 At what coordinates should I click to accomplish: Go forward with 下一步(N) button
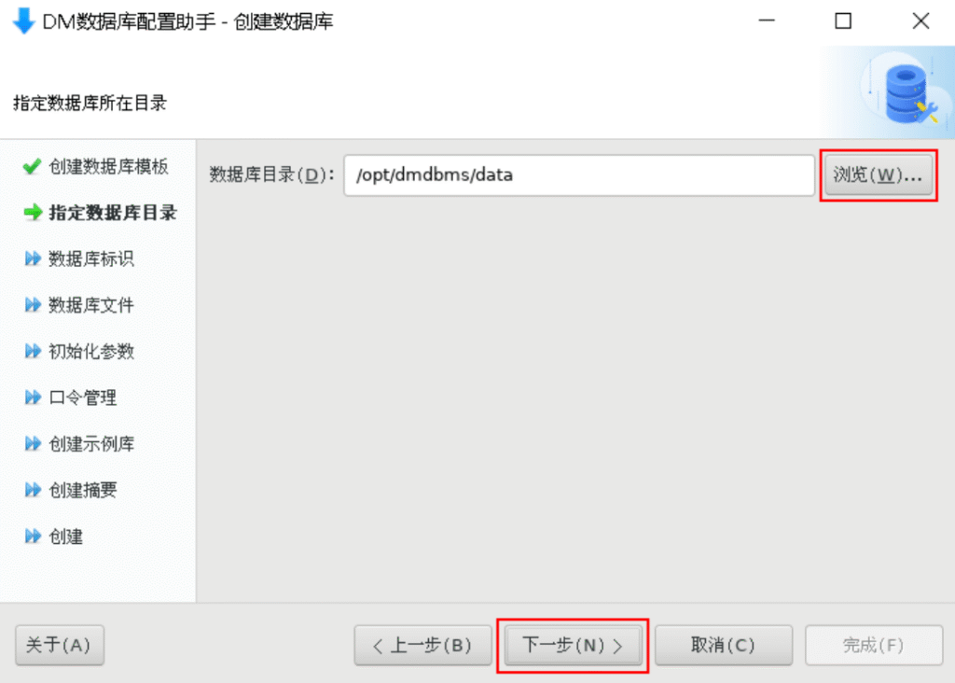tap(574, 645)
